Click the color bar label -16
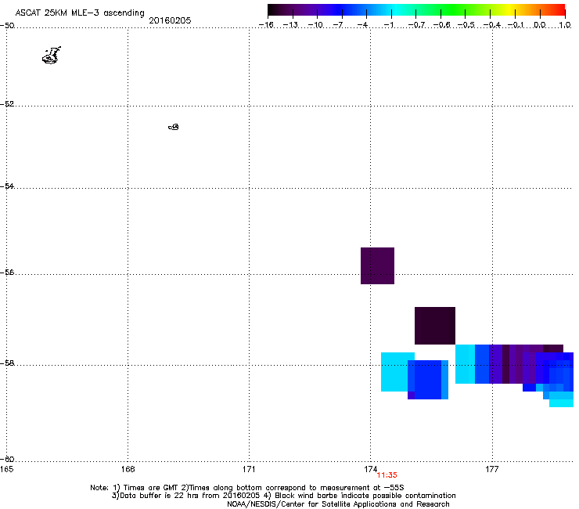The width and height of the screenshot is (579, 509). point(266,25)
